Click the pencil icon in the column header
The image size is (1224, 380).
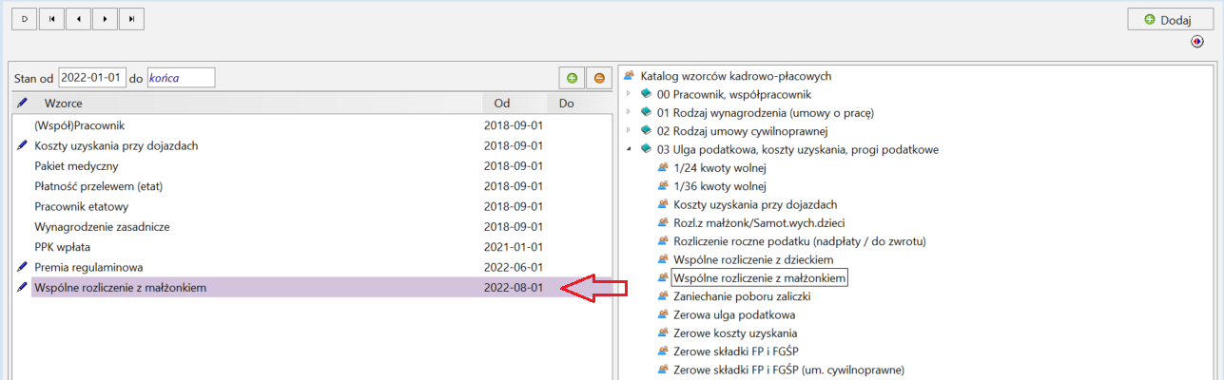point(23,102)
